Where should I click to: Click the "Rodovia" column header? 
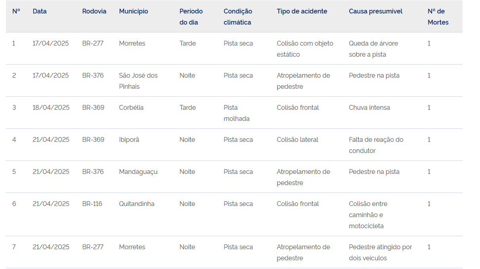pyautogui.click(x=94, y=11)
